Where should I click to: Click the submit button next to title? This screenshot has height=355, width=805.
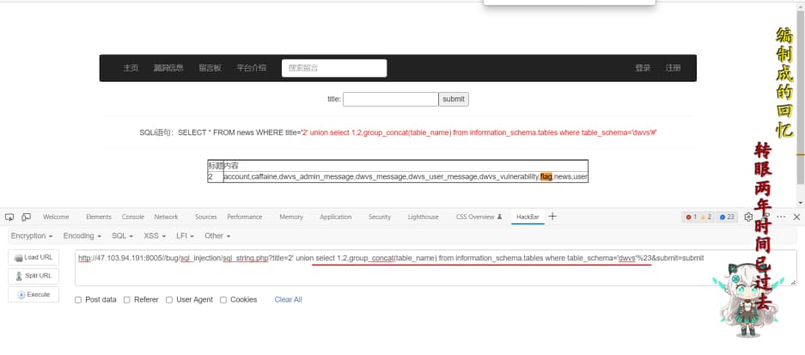coord(454,99)
